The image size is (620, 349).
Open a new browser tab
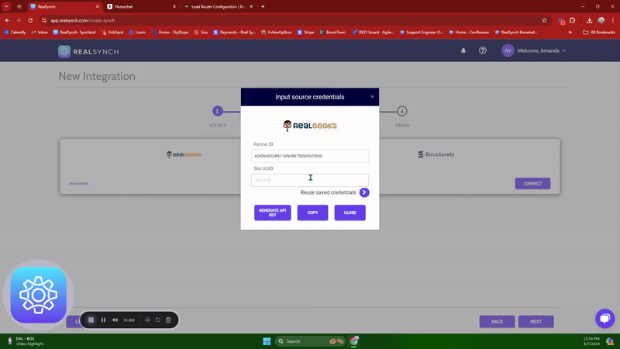263,7
